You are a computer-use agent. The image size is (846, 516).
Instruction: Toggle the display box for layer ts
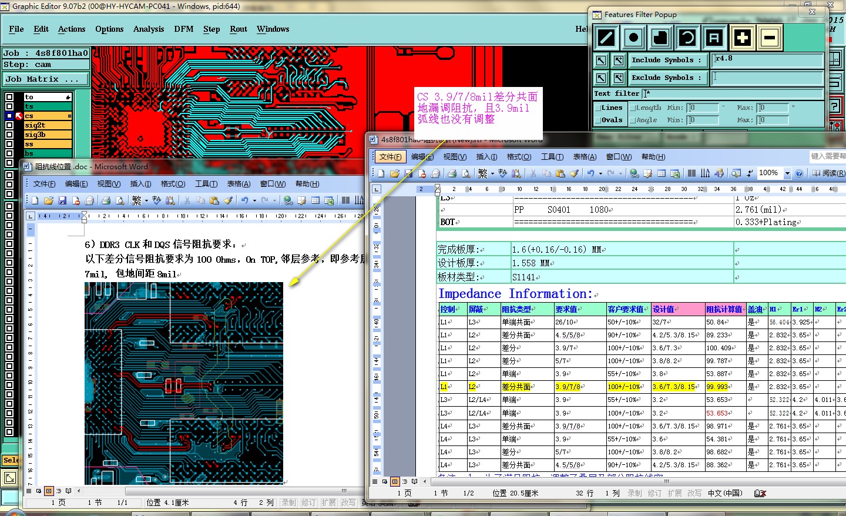(x=9, y=106)
